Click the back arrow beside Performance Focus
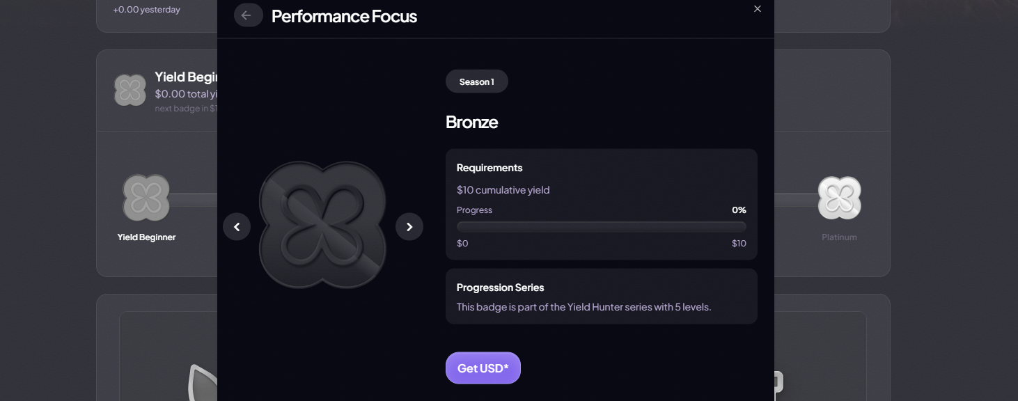The image size is (1018, 401). [248, 15]
